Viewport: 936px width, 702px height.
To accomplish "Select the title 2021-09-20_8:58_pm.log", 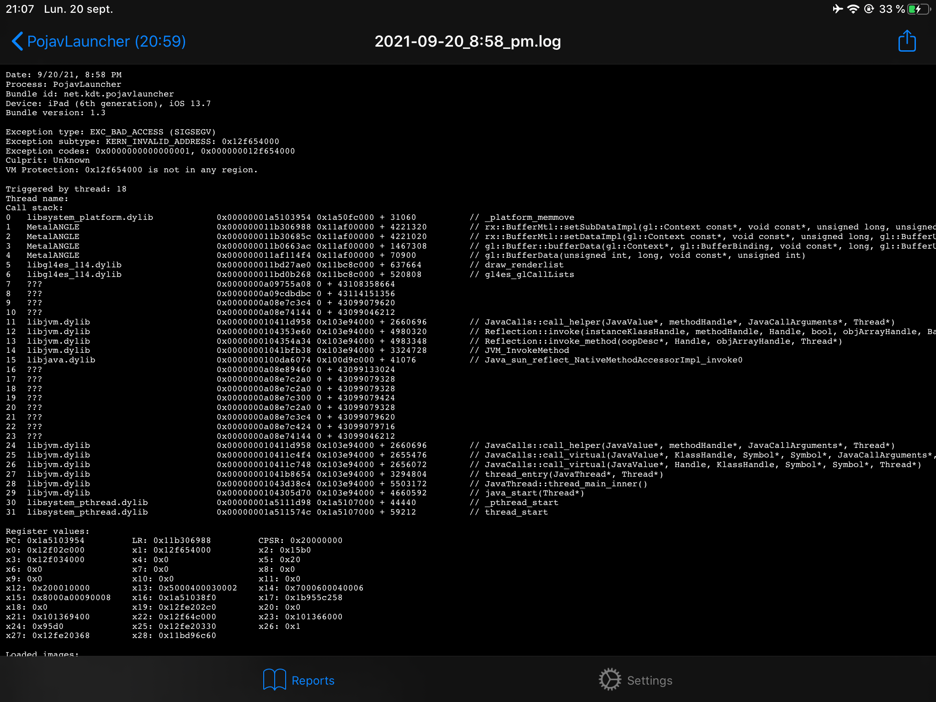I will coord(468,41).
